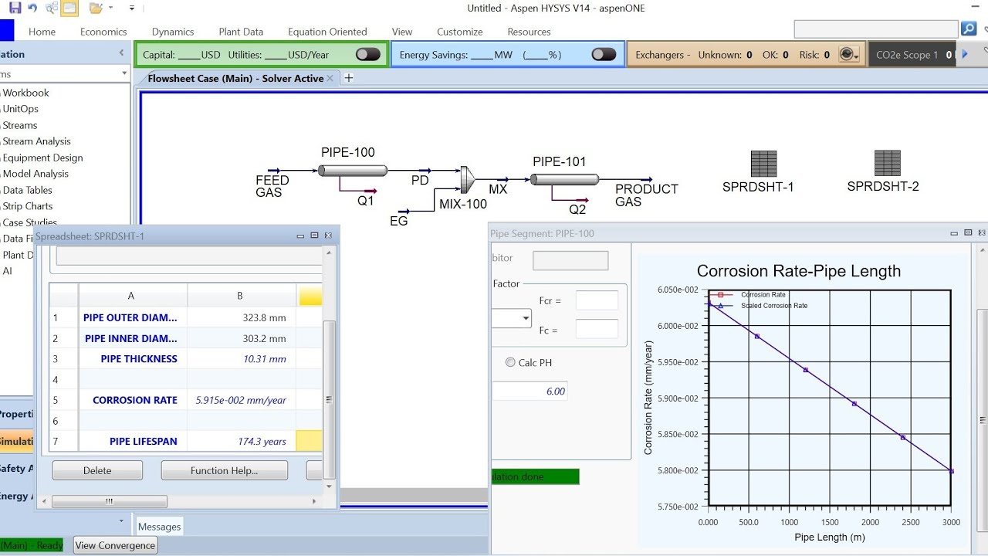Viewport: 988px width, 556px height.
Task: Click the Open folder icon
Action: [96, 8]
